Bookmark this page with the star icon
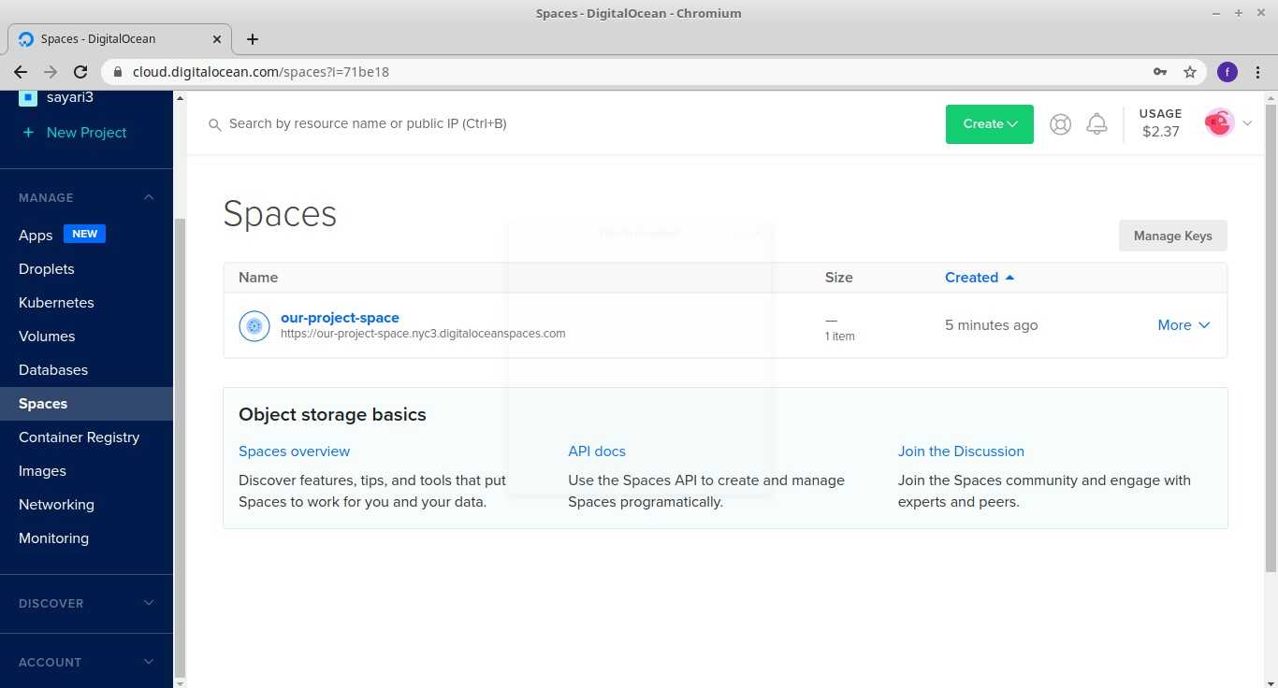The image size is (1278, 688). (x=1190, y=72)
